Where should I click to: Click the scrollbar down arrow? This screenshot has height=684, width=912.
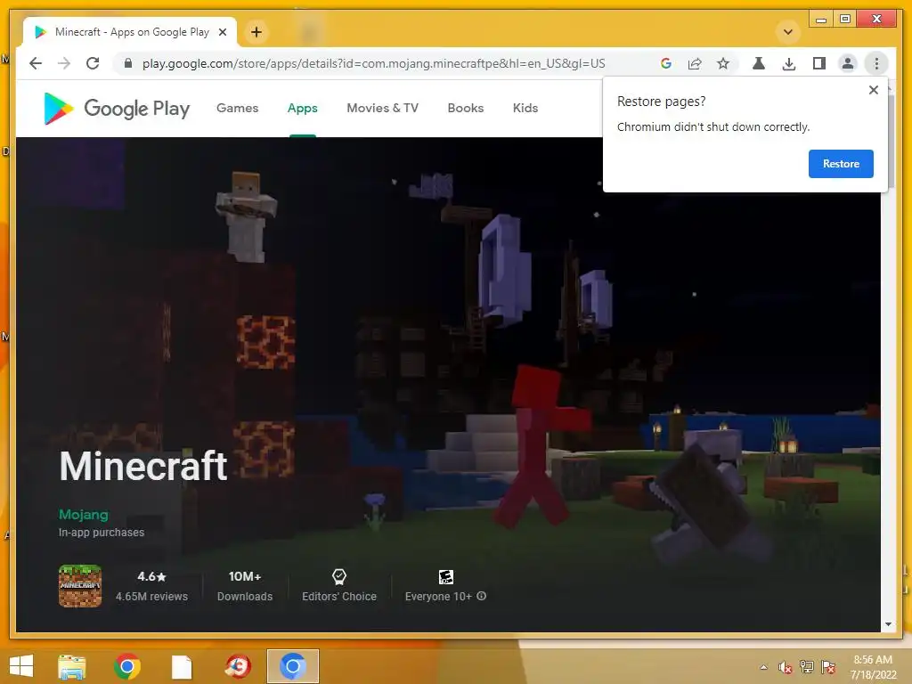(888, 624)
